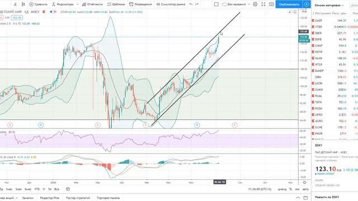Viewport: 358px width, 201px height.
Task: Expand the dropdown arrow beside Без названия
Action: 248,4
